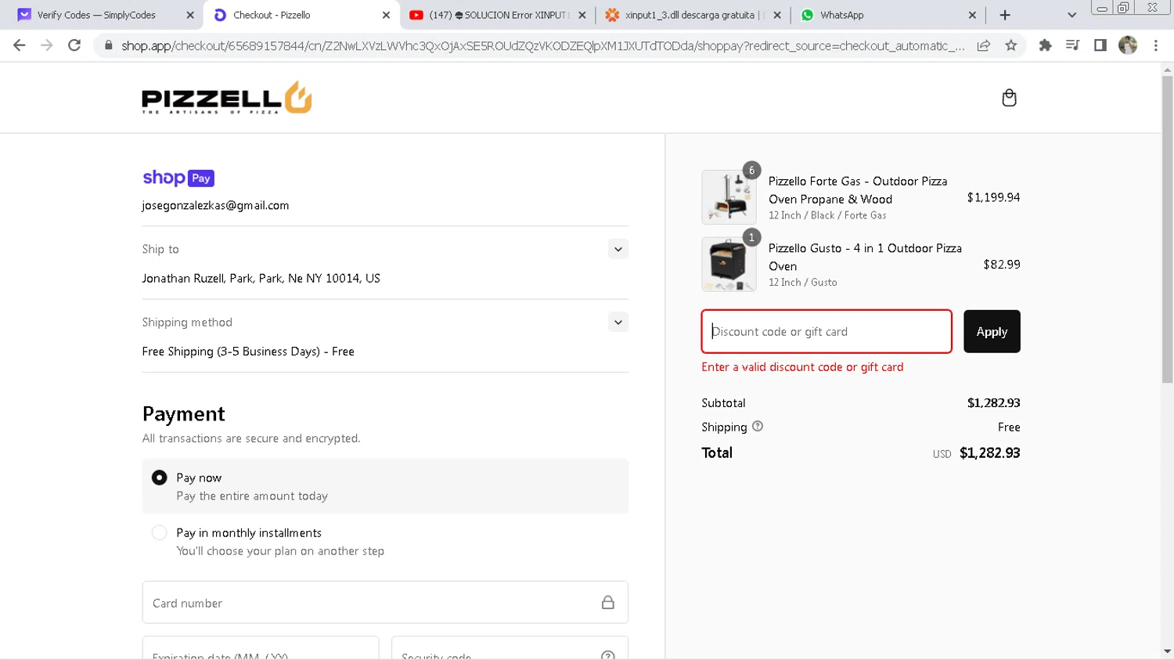
Task: Close the Verify Codes SimplyCodes tab
Action: pyautogui.click(x=190, y=15)
